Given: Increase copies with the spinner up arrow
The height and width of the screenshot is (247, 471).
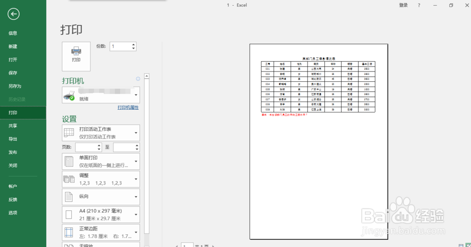Looking at the screenshot, I should point(133,45).
